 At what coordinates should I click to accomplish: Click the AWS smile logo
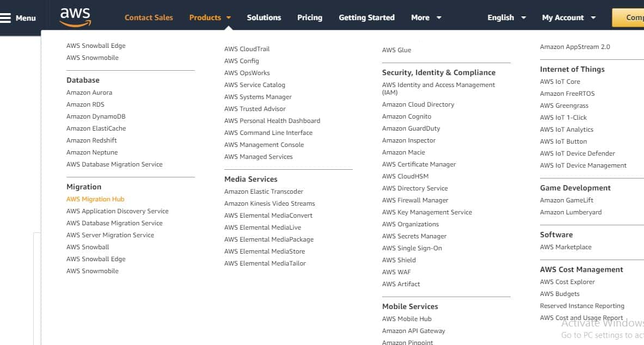pyautogui.click(x=75, y=17)
